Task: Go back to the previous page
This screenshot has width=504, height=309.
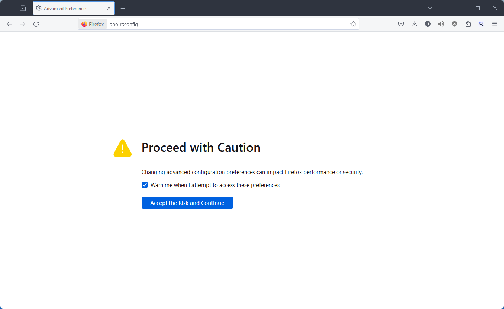Action: [x=9, y=24]
